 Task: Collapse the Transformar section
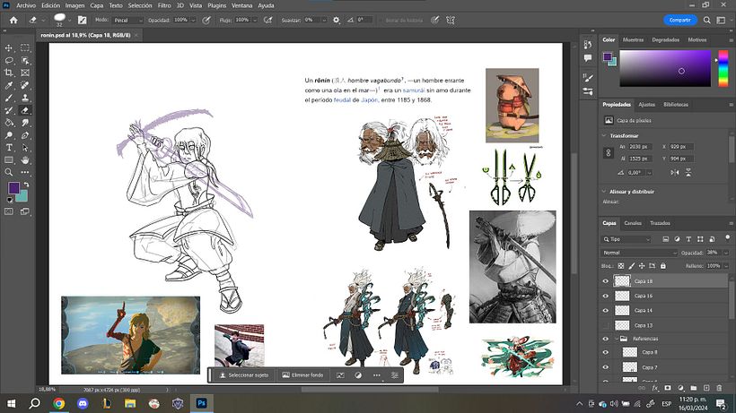pos(604,135)
